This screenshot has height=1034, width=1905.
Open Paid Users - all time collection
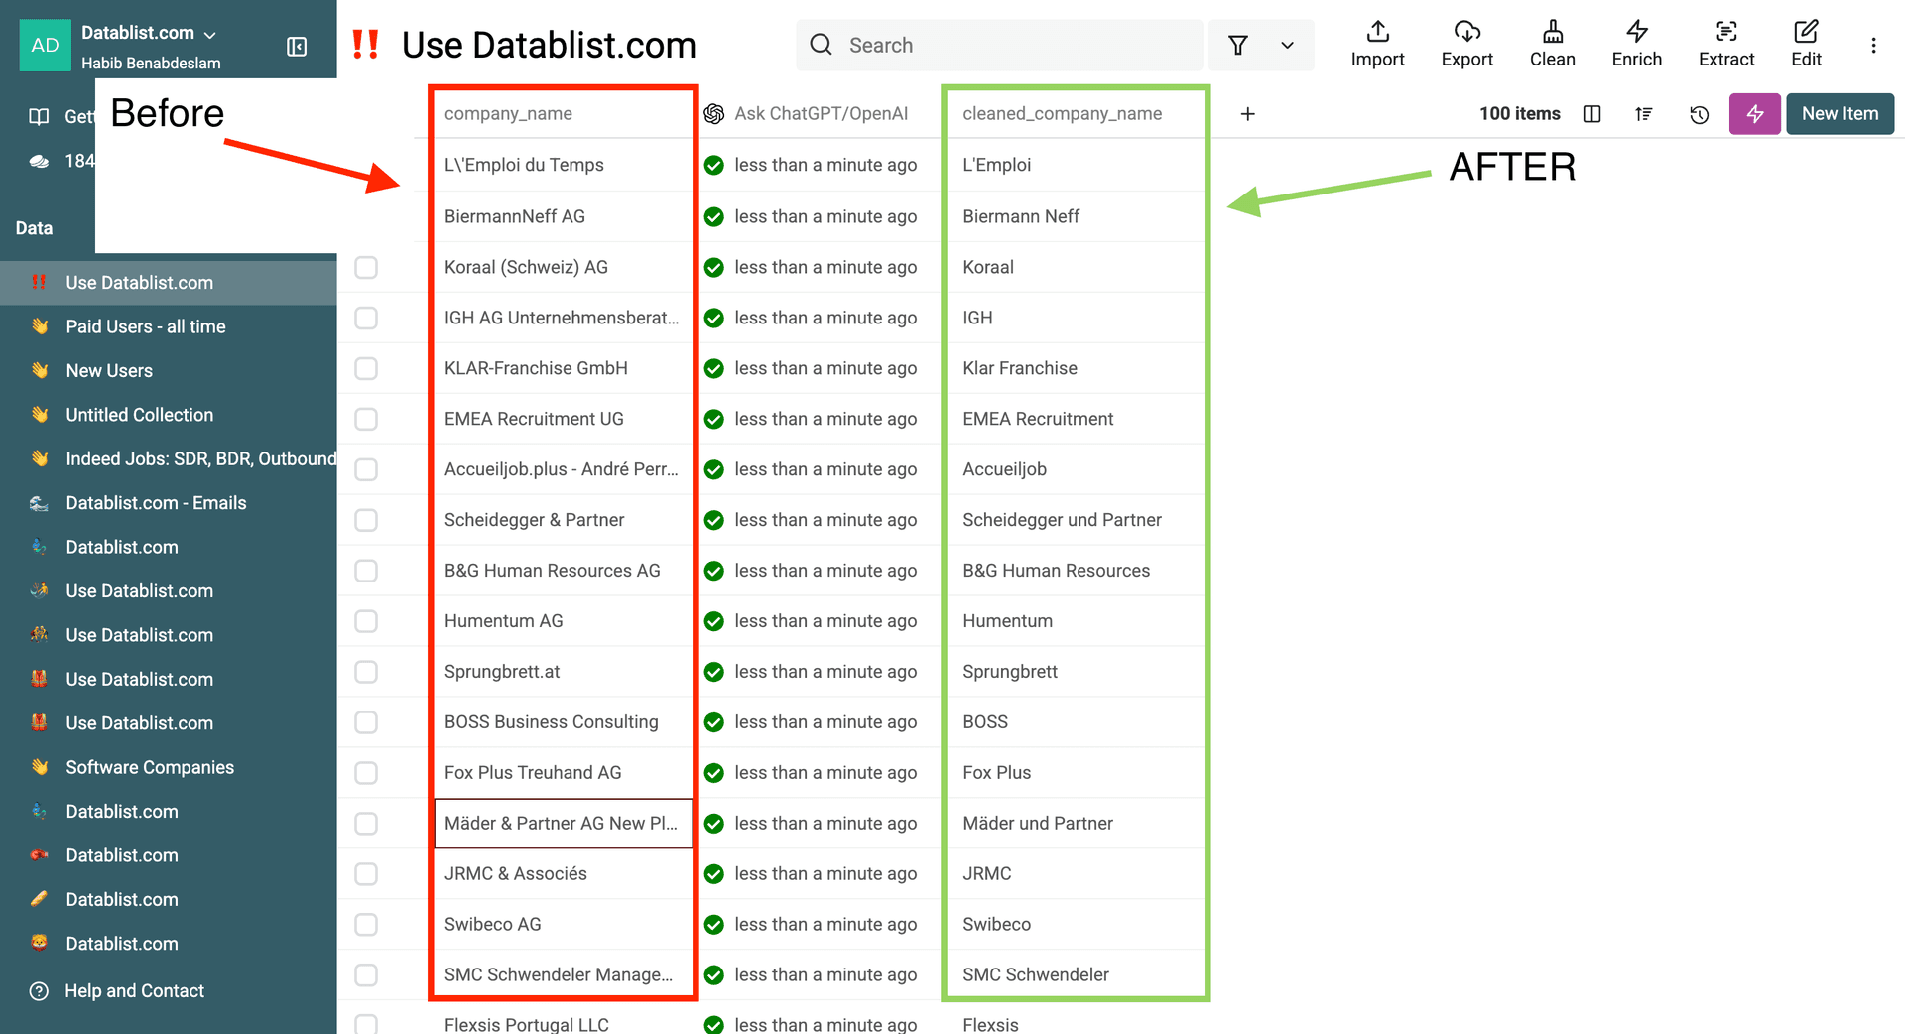click(x=146, y=326)
